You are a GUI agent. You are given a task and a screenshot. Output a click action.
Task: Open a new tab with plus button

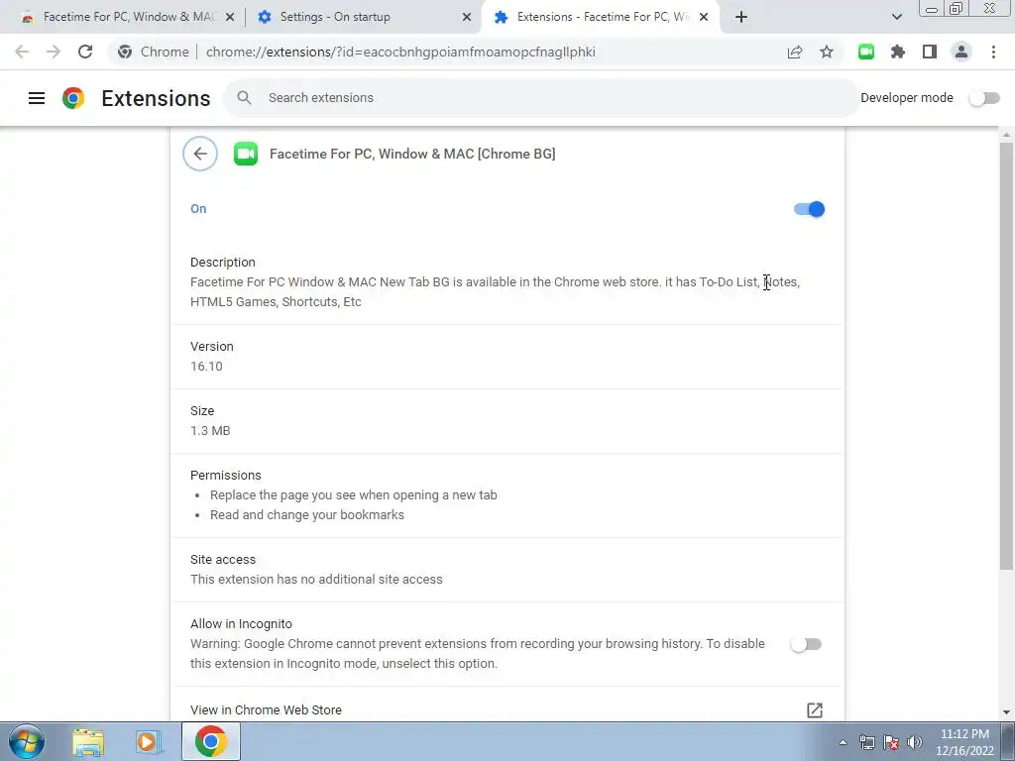[741, 17]
